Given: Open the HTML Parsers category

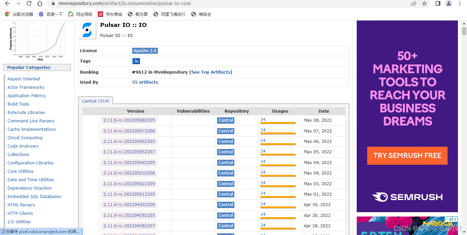Looking at the screenshot, I should point(21,205).
